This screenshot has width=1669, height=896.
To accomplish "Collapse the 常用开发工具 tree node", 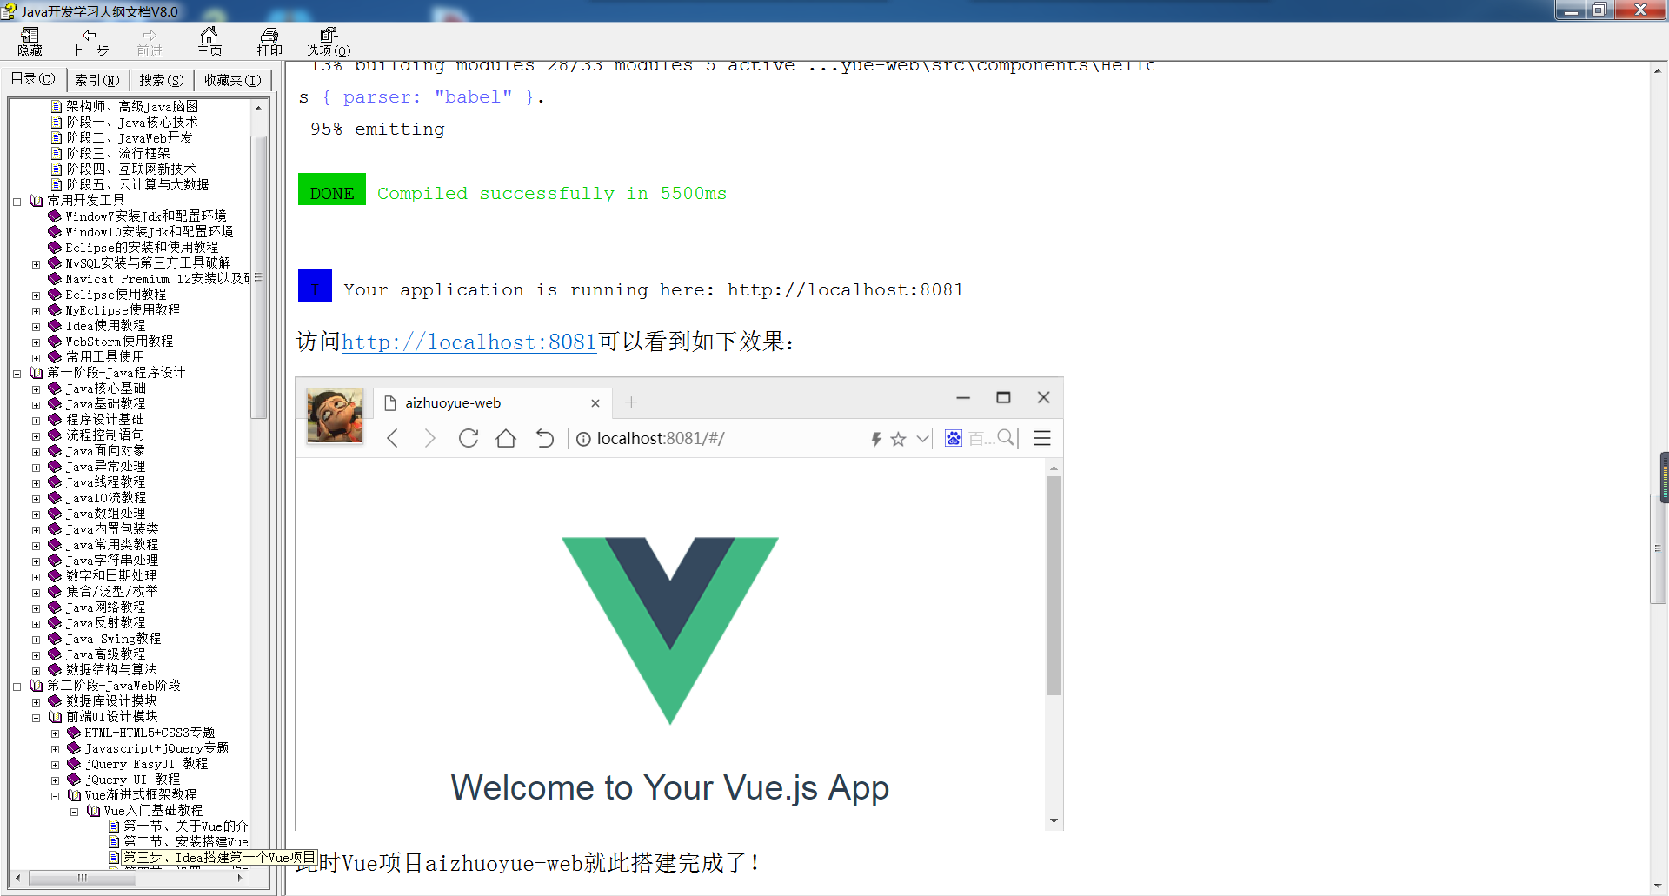I will pyautogui.click(x=17, y=201).
